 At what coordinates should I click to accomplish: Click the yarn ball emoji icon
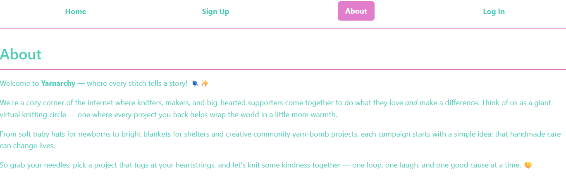coord(195,83)
